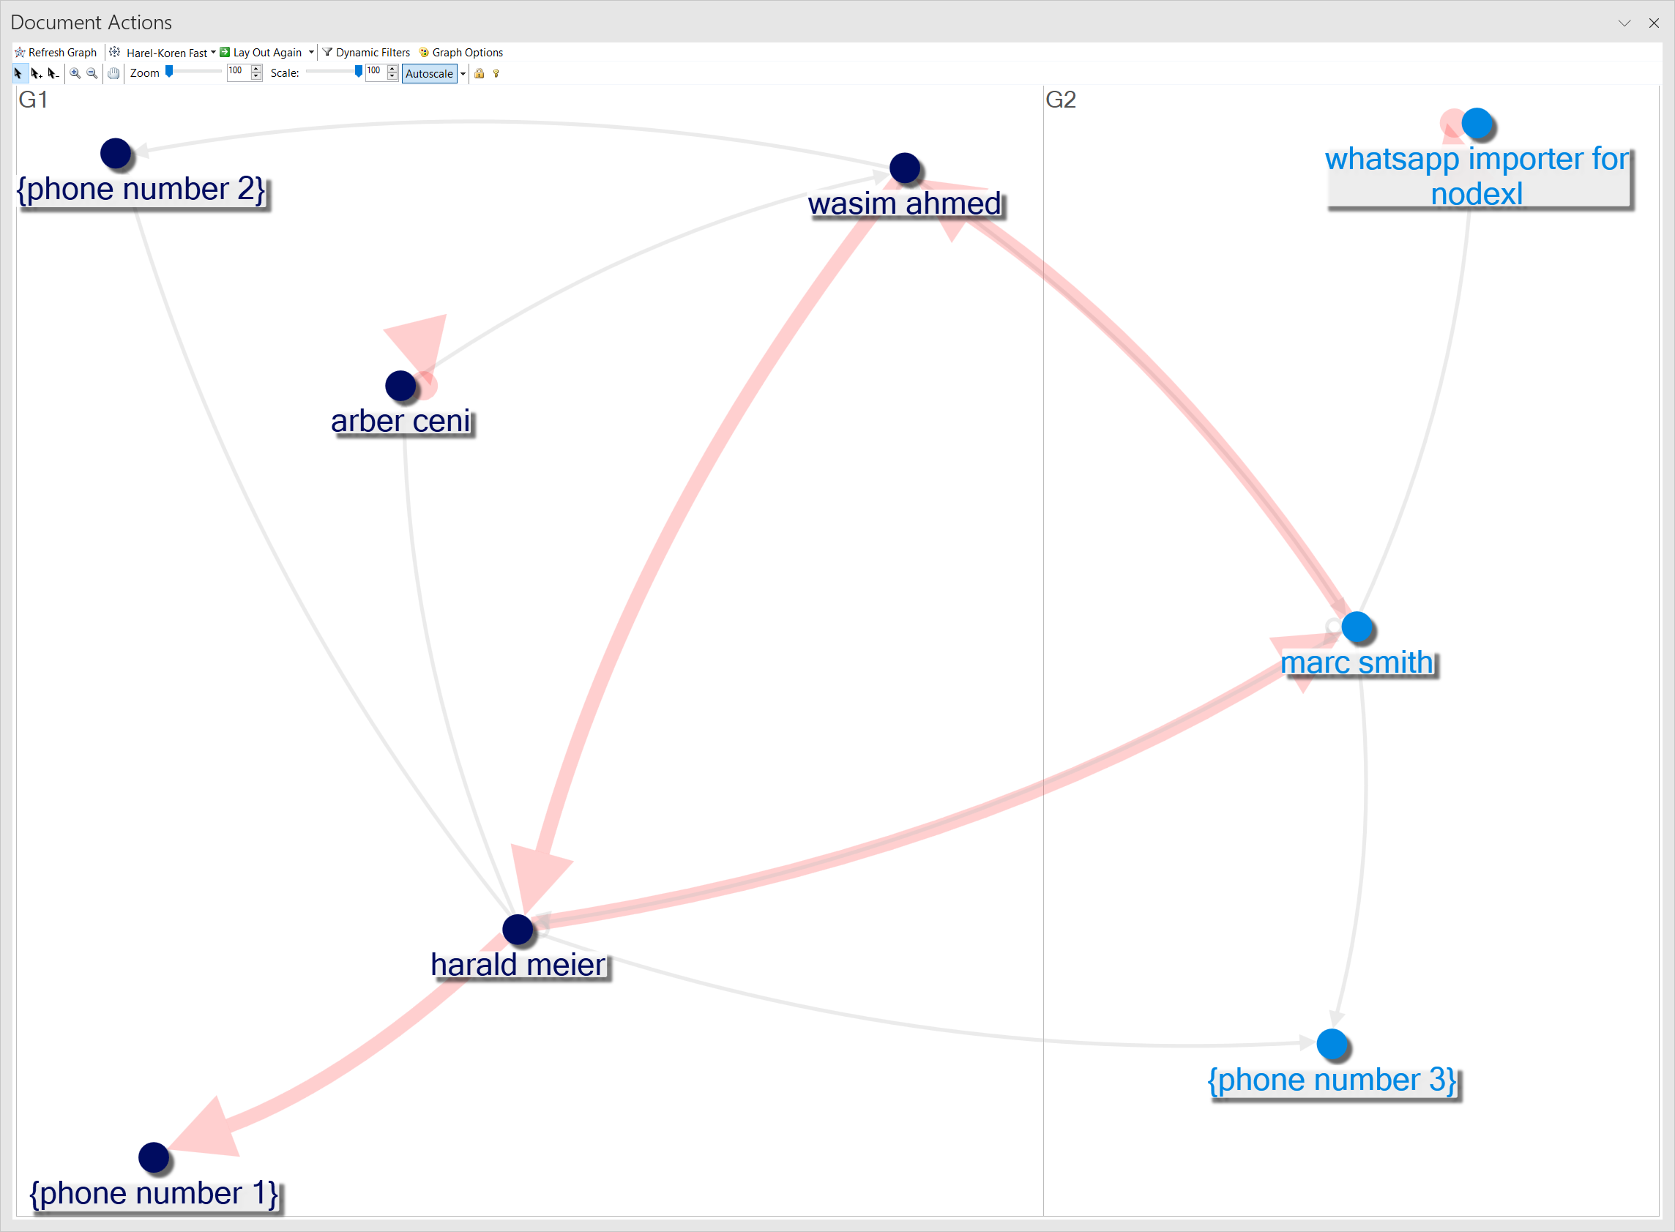Image resolution: width=1675 pixels, height=1232 pixels.
Task: Click the Zoom slider handle
Action: [x=169, y=72]
